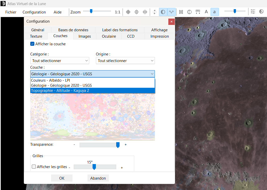Select Couleurs - Albédo - LPI option

pyautogui.click(x=93, y=80)
